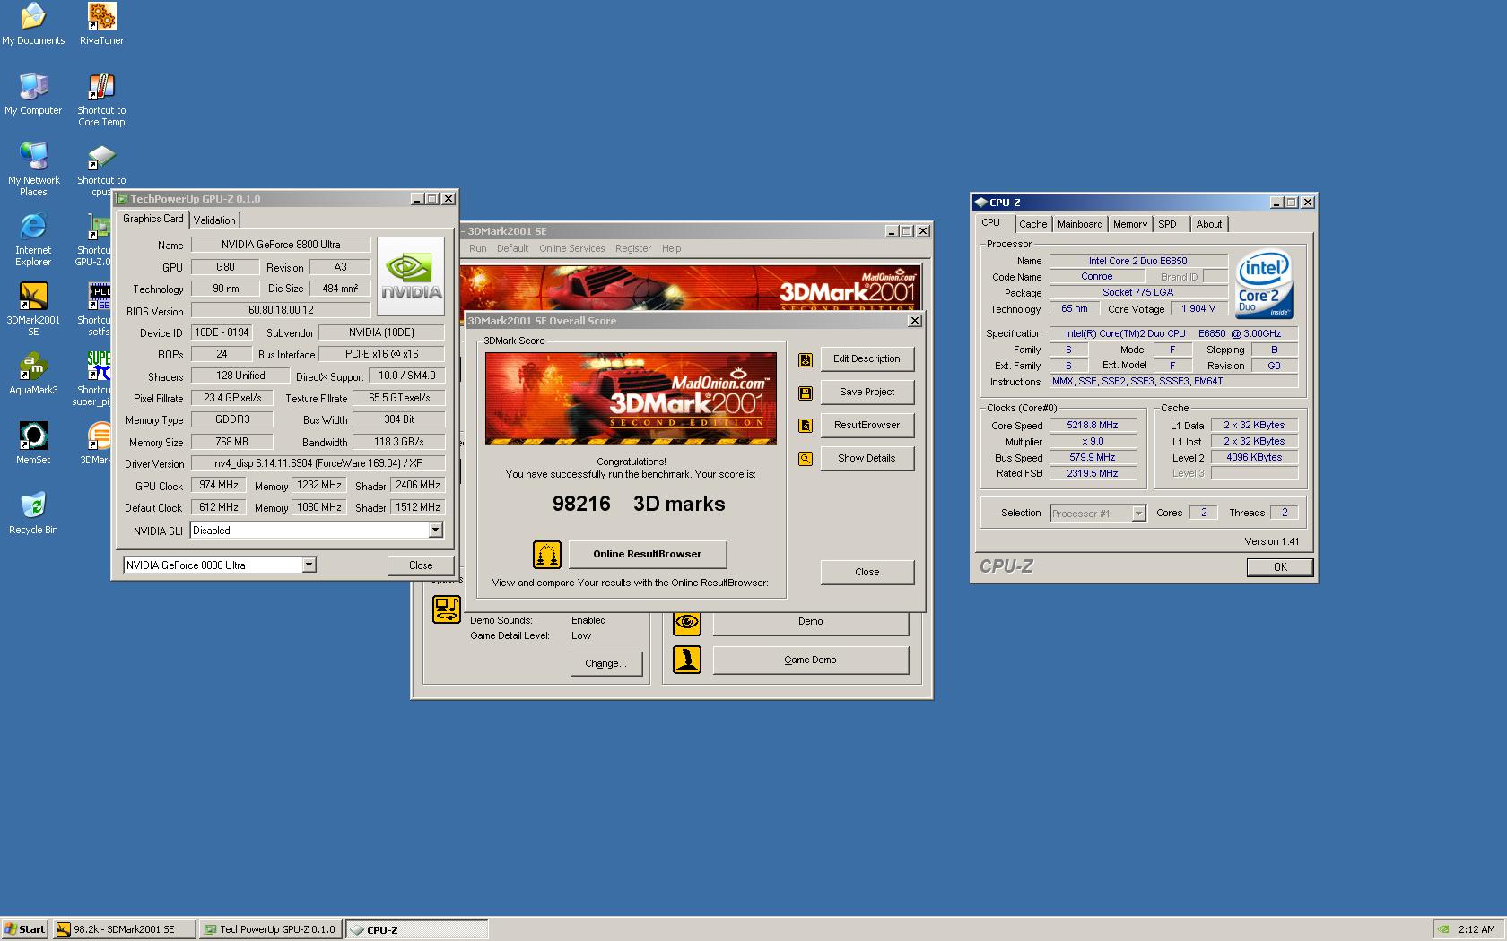
Task: Click the Show Details magnifier icon
Action: pyautogui.click(x=806, y=459)
